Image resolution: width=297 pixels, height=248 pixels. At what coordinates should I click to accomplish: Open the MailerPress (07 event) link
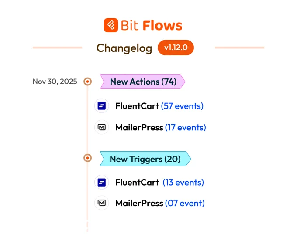[x=185, y=204]
